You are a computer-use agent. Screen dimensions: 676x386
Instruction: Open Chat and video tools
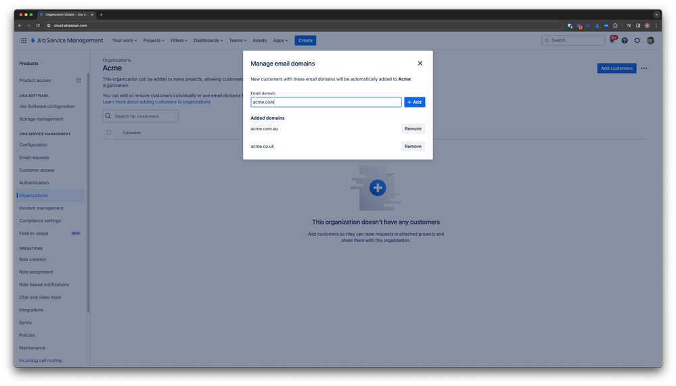click(40, 297)
